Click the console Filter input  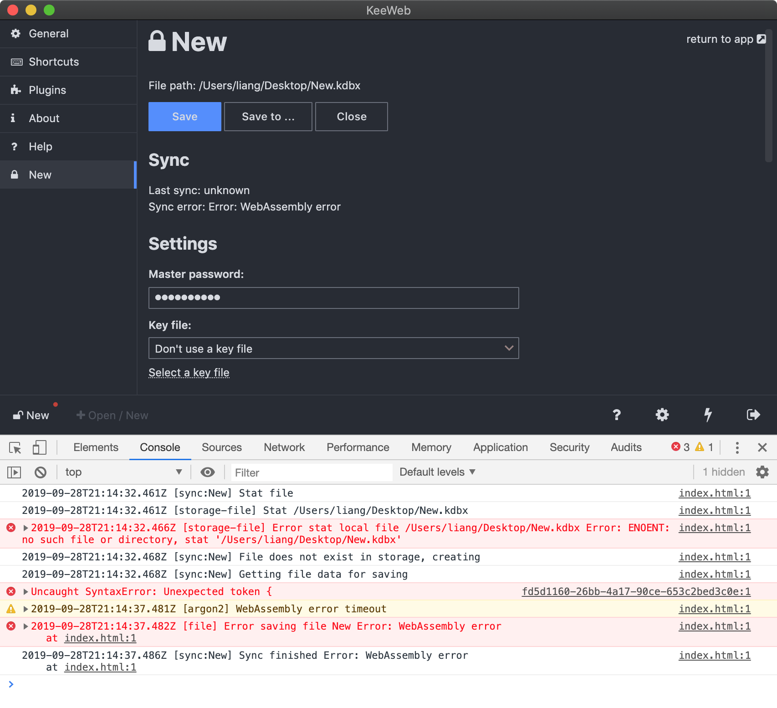[312, 472]
